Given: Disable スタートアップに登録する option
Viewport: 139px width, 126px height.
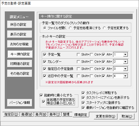Looking at the screenshot, I should tap(83, 103).
